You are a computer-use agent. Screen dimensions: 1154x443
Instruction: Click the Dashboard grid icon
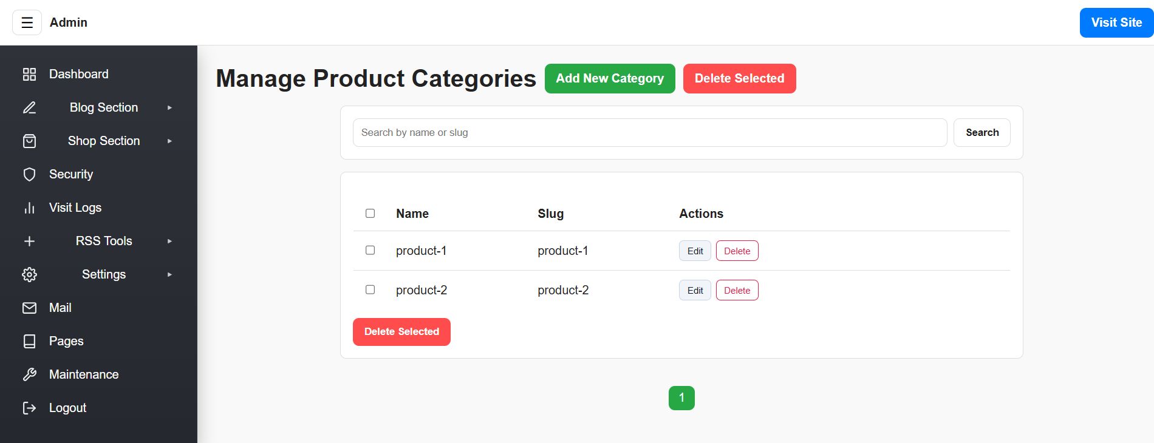(x=29, y=74)
